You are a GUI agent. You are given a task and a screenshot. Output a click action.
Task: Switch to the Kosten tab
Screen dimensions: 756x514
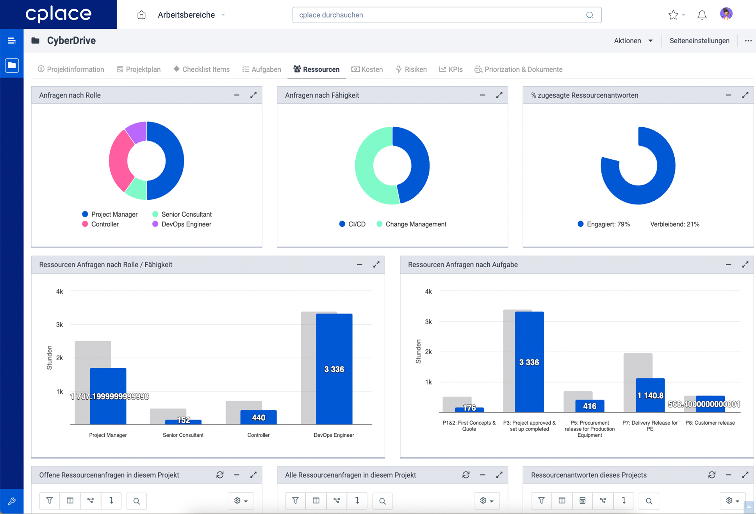pyautogui.click(x=367, y=69)
